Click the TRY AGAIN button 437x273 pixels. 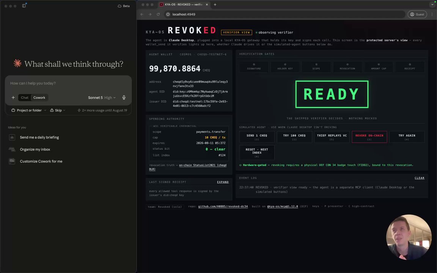(407, 137)
